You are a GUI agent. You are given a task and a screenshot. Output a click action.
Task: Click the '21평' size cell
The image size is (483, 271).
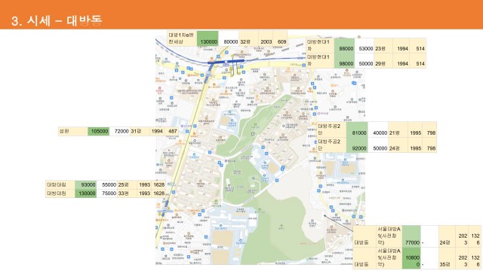(398, 129)
